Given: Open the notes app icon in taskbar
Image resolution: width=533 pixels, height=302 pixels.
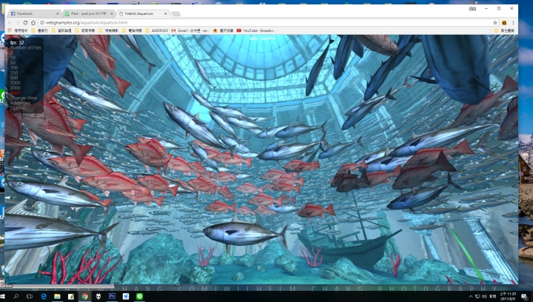Looking at the screenshot, I should [71, 296].
